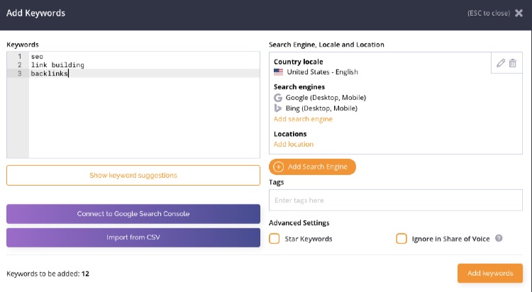
Task: Submit with the Add keywords button
Action: pos(490,273)
